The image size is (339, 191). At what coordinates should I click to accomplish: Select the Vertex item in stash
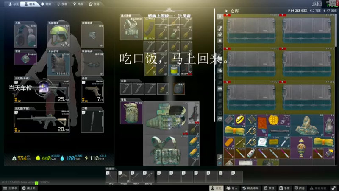(251, 120)
